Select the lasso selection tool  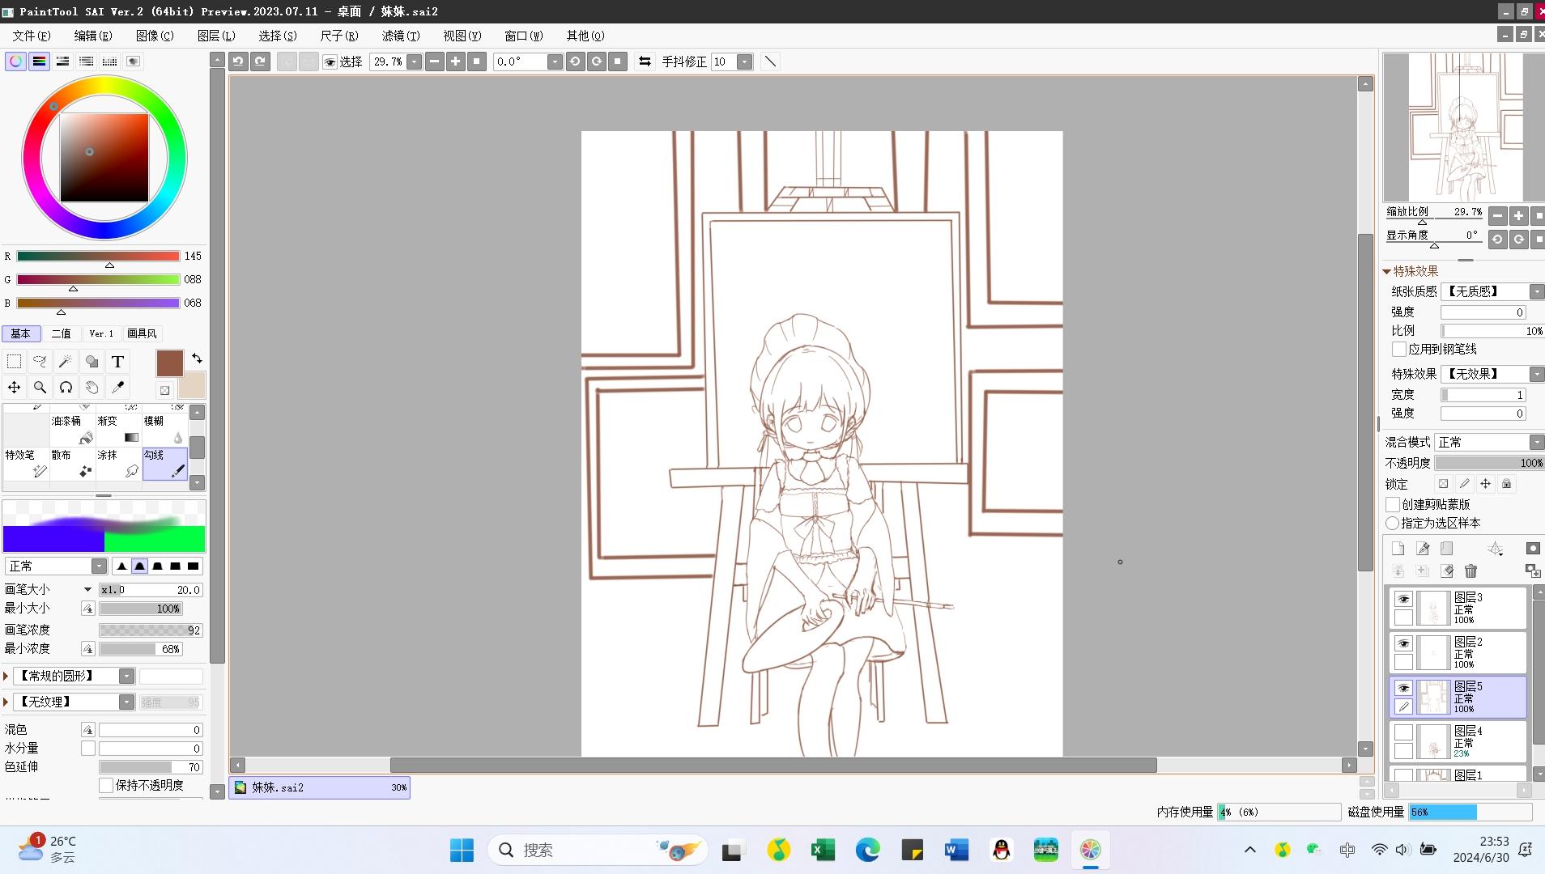click(x=40, y=362)
